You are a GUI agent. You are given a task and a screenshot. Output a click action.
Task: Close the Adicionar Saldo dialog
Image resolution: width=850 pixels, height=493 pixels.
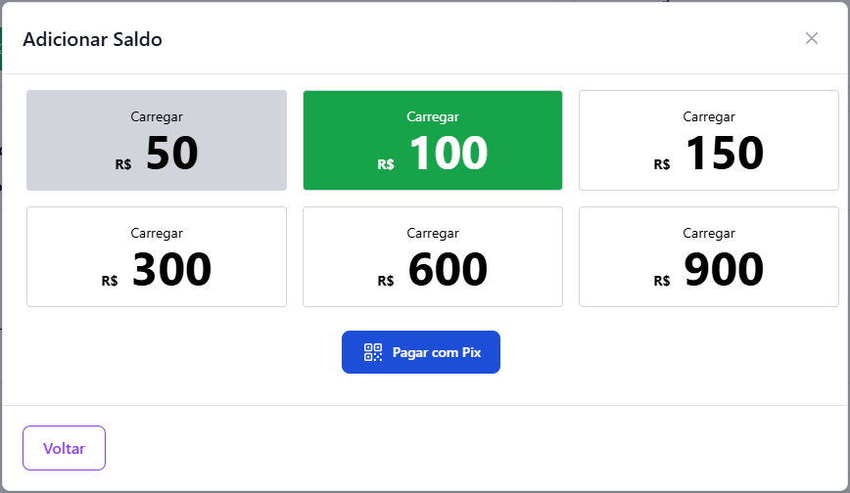click(x=811, y=38)
